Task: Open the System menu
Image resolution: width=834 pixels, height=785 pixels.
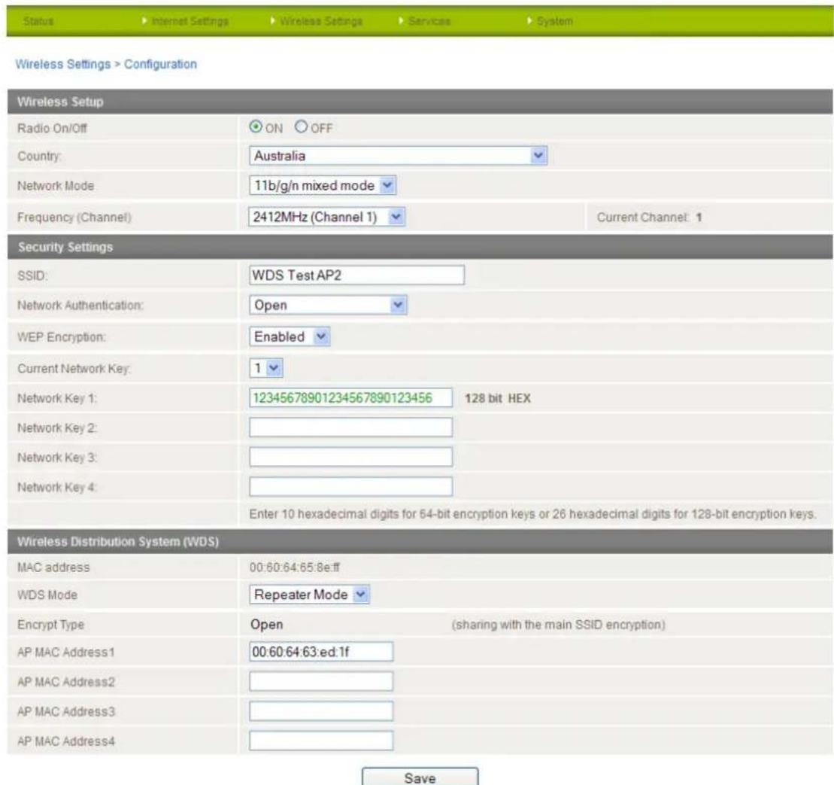Action: (554, 21)
